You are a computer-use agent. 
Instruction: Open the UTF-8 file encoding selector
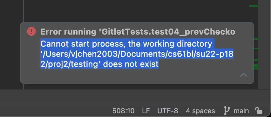pyautogui.click(x=168, y=111)
